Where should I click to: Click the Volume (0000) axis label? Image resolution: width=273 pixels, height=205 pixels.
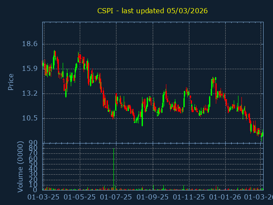(20, 166)
